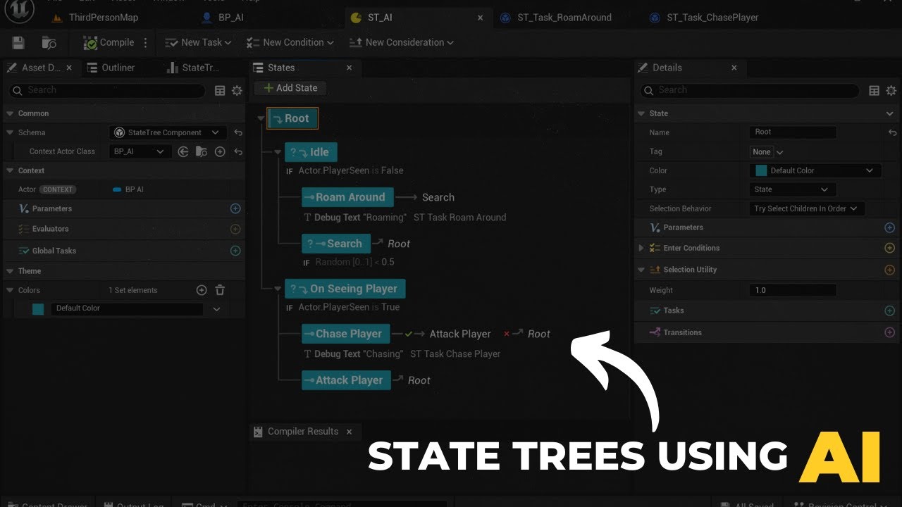The width and height of the screenshot is (902, 507).
Task: Select the Roam Around state
Action: (347, 197)
